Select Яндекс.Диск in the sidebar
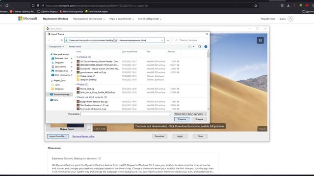Screen dimensions: 314x176 click(58, 81)
